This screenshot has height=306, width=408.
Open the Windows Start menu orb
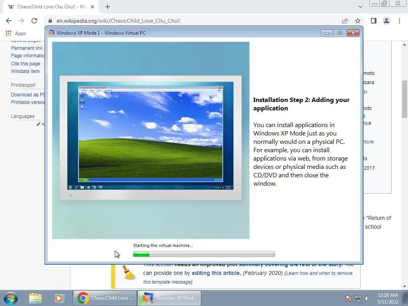[11, 298]
